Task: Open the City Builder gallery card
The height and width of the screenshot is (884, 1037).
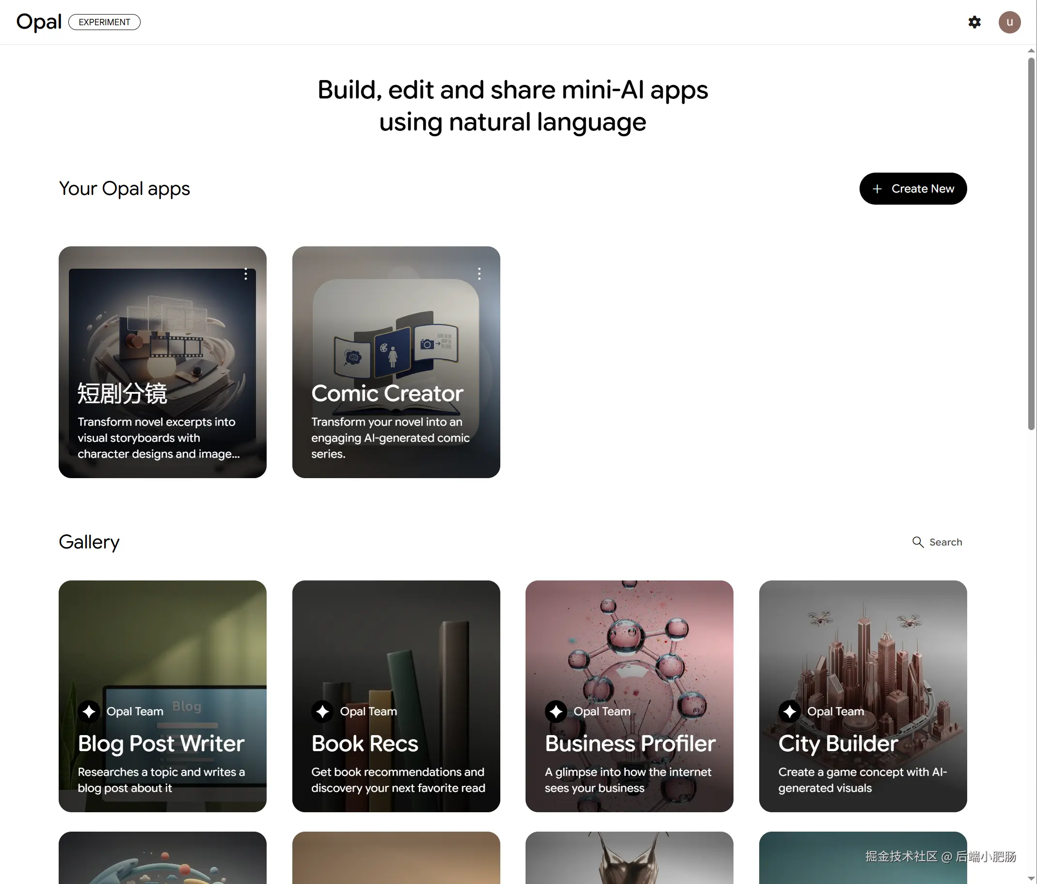Action: point(862,696)
